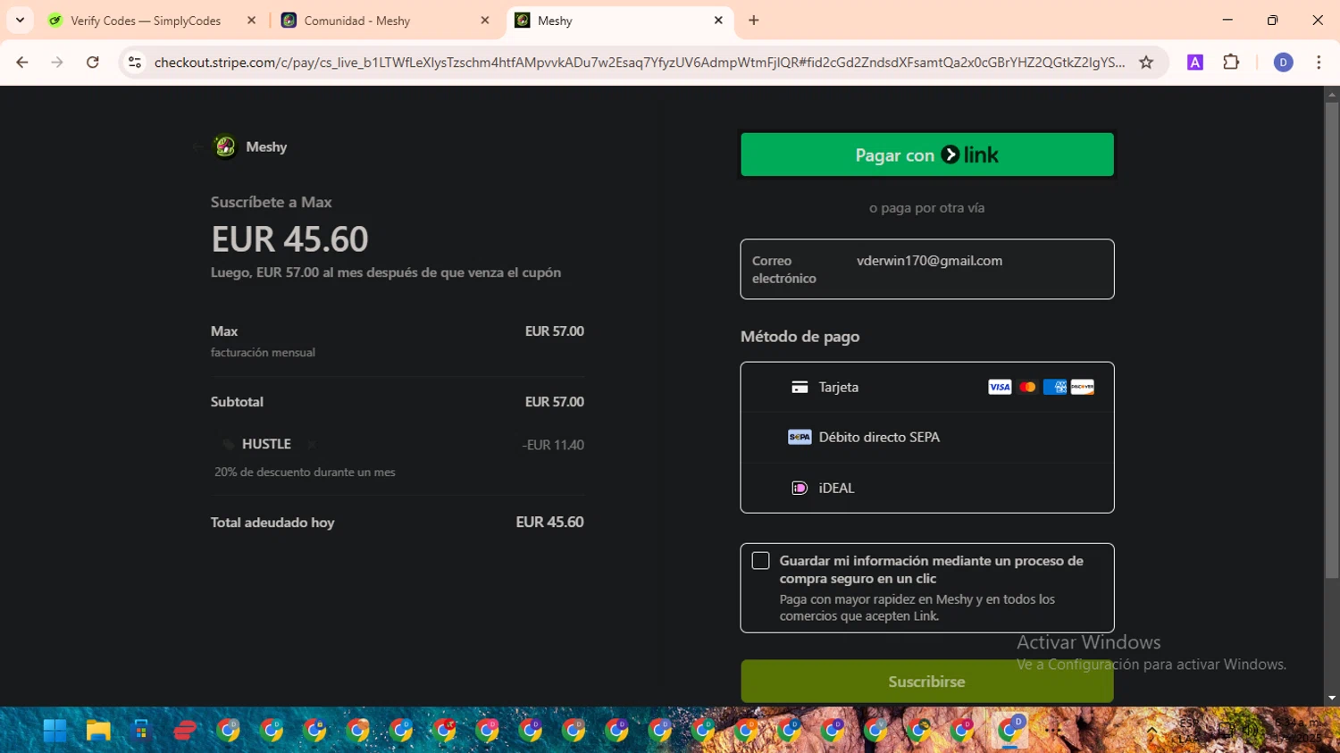Screen dimensions: 1340x753
Task: Open the purple A extension
Action: click(x=1195, y=63)
